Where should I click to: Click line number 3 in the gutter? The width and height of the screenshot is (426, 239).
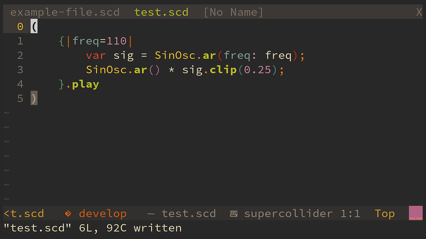(x=20, y=70)
